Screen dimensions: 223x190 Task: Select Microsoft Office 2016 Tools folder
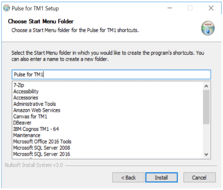(42, 142)
